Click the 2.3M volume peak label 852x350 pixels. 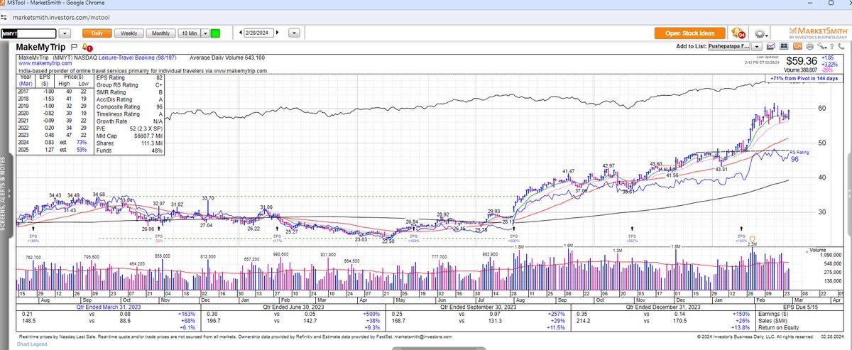tap(753, 244)
